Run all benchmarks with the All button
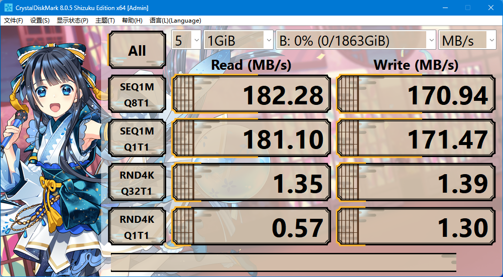The width and height of the screenshot is (503, 277). pyautogui.click(x=138, y=50)
